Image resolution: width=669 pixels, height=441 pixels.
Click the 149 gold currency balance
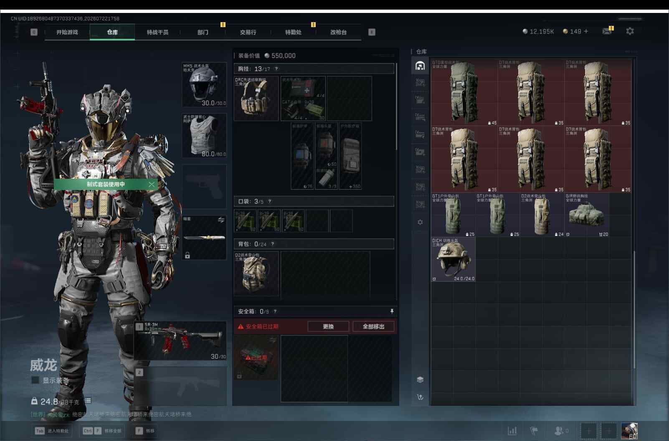point(572,31)
